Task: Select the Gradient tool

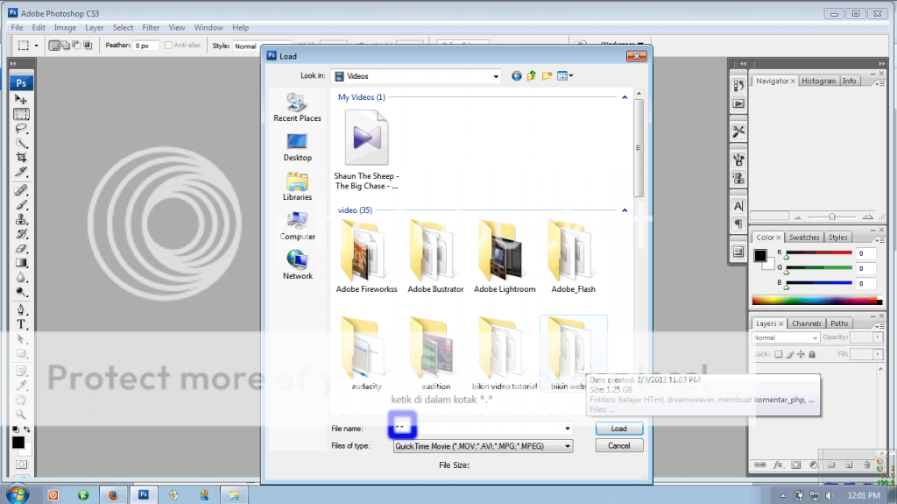Action: click(21, 263)
